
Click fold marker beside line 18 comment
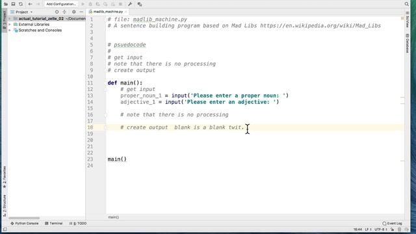pyautogui.click(x=105, y=127)
